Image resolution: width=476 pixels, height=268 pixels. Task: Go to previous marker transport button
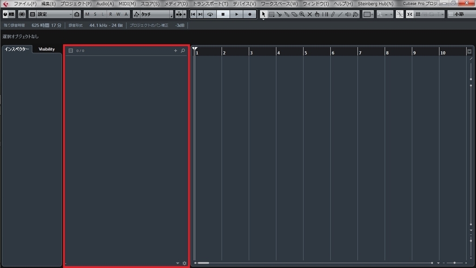click(193, 14)
